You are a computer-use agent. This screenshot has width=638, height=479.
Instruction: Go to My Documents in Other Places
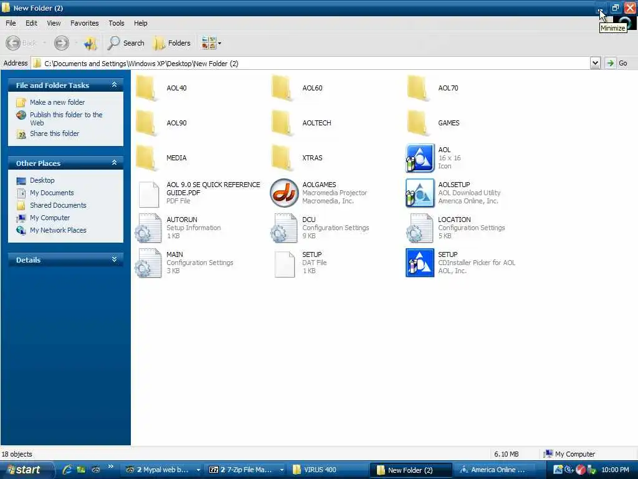click(45, 193)
